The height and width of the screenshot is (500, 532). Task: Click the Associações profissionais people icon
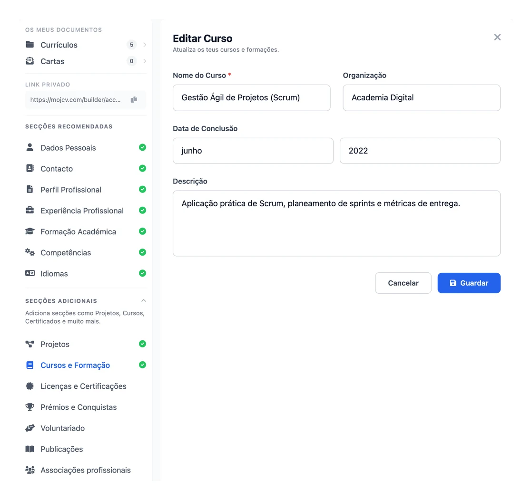[30, 470]
